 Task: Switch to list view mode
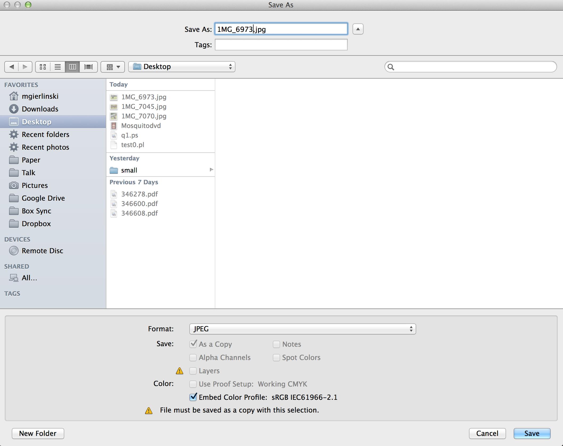coord(58,67)
